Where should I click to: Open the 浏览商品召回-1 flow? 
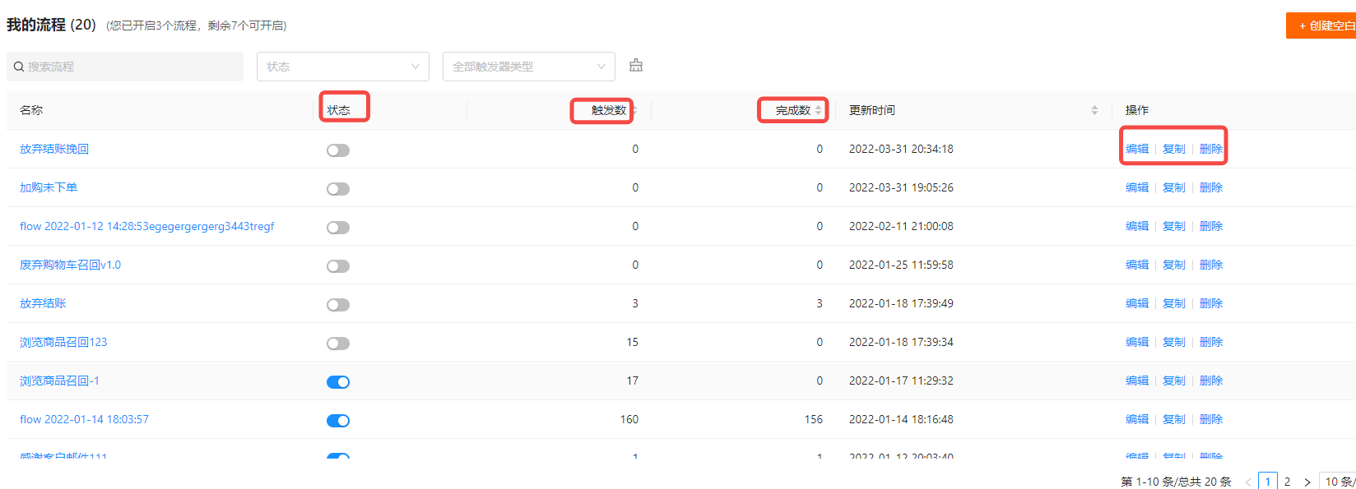point(59,381)
